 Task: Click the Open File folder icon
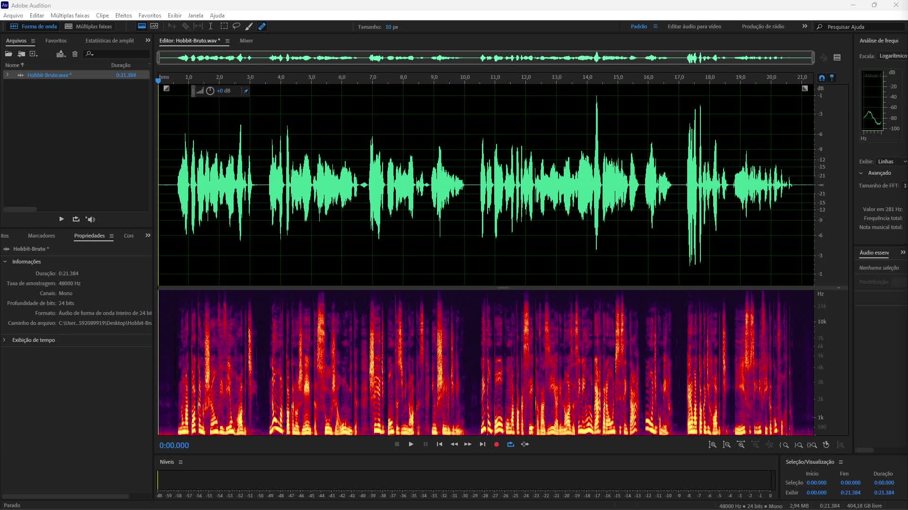9,54
